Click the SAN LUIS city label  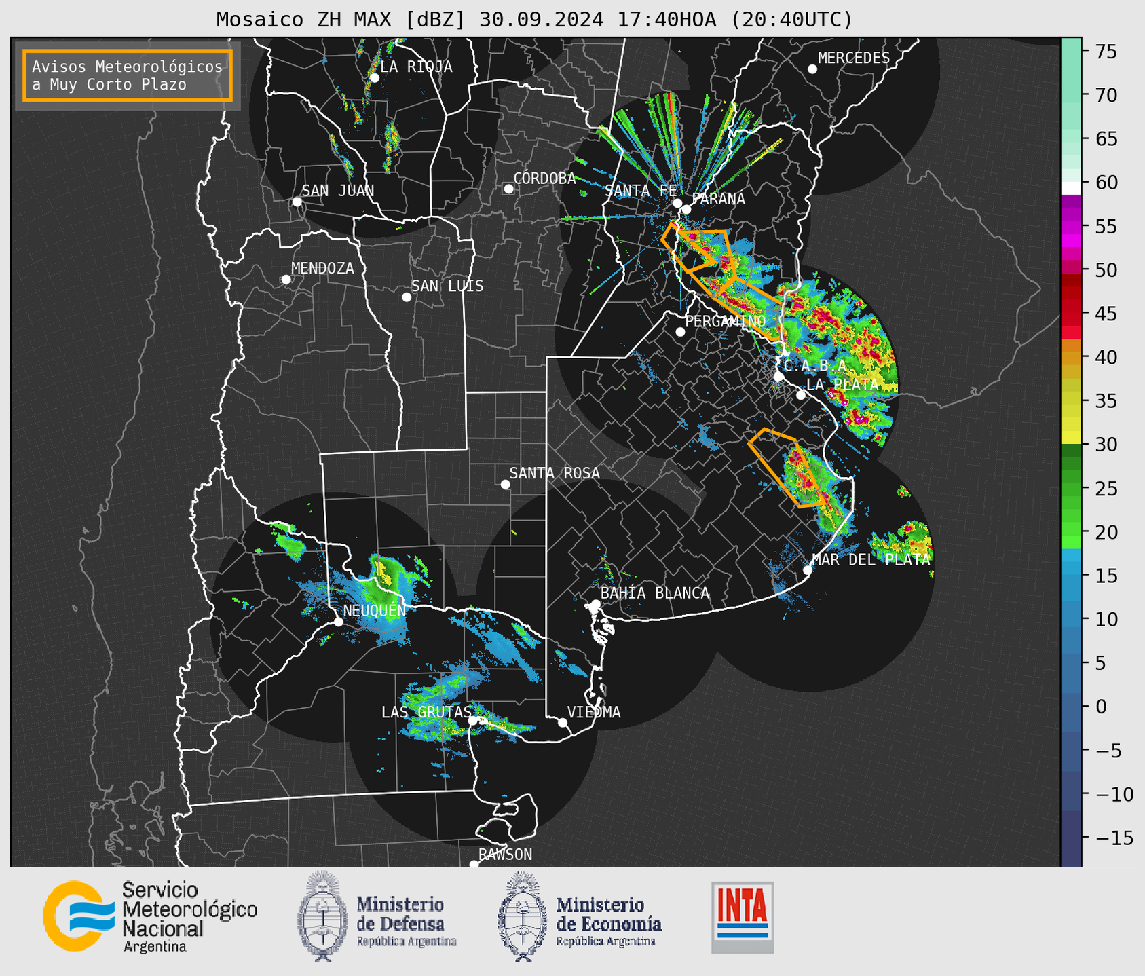447,286
